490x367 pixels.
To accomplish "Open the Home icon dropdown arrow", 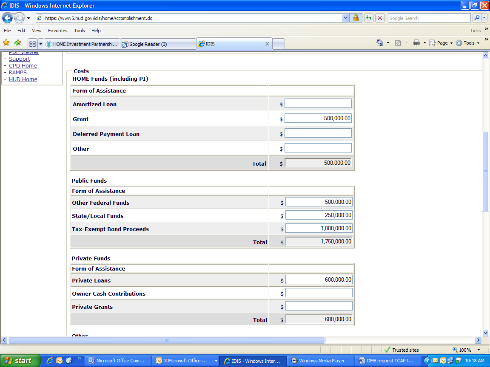I will (388, 43).
